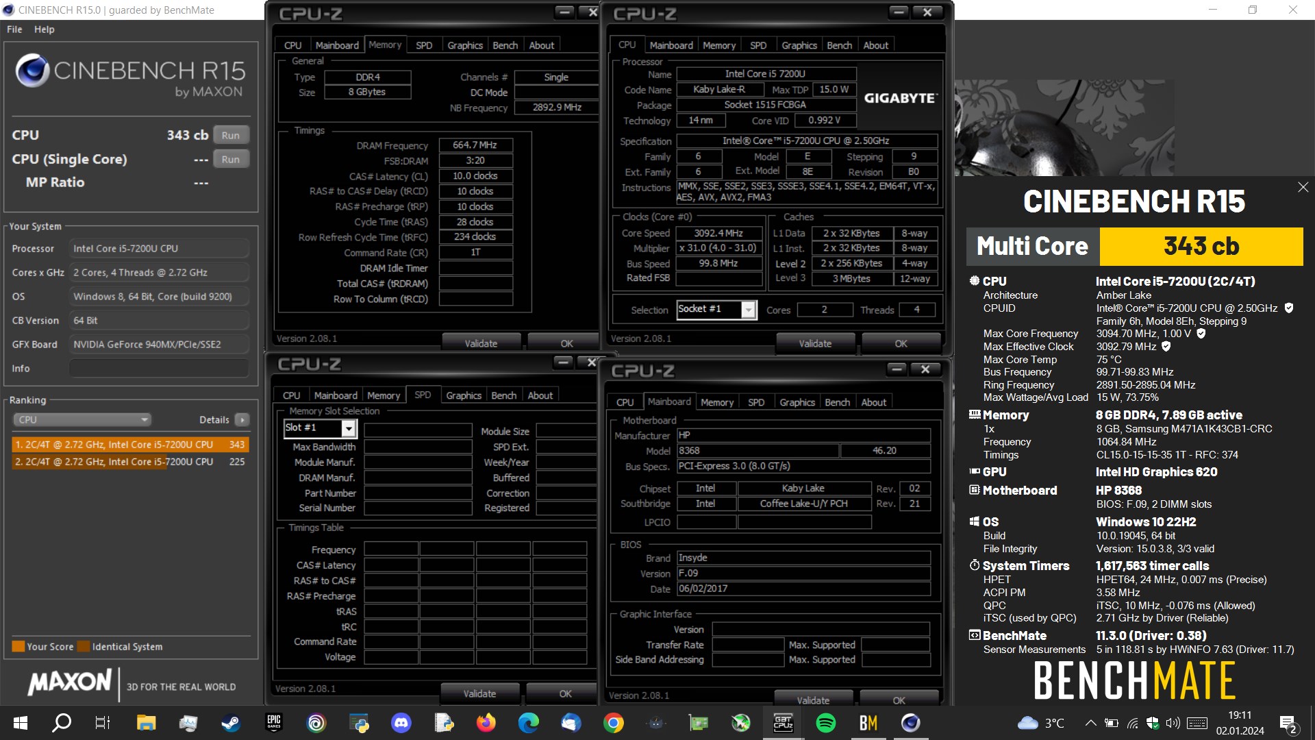Open Memory tab in Mainboard CPU-Z window
Viewport: 1315px width, 740px height.
717,402
